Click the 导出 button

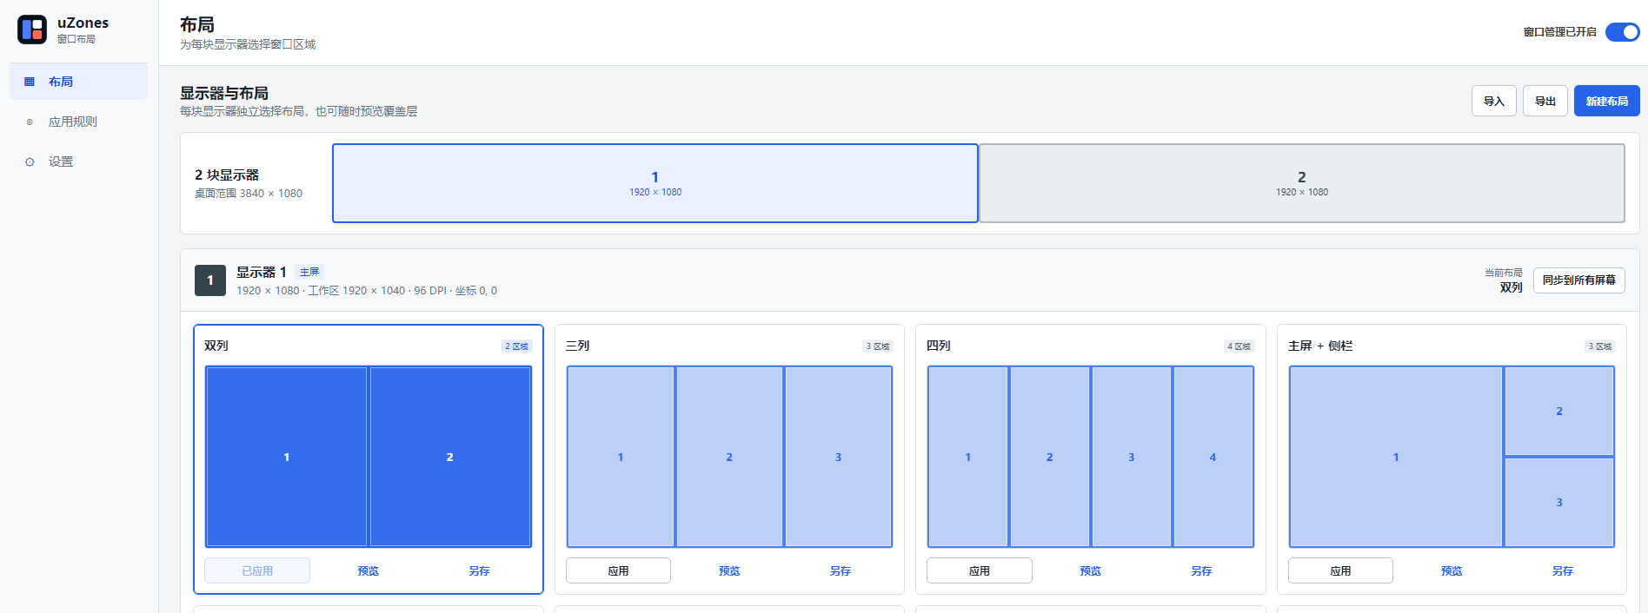(1545, 101)
